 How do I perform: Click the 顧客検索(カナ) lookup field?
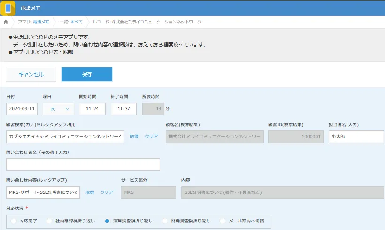(65, 137)
